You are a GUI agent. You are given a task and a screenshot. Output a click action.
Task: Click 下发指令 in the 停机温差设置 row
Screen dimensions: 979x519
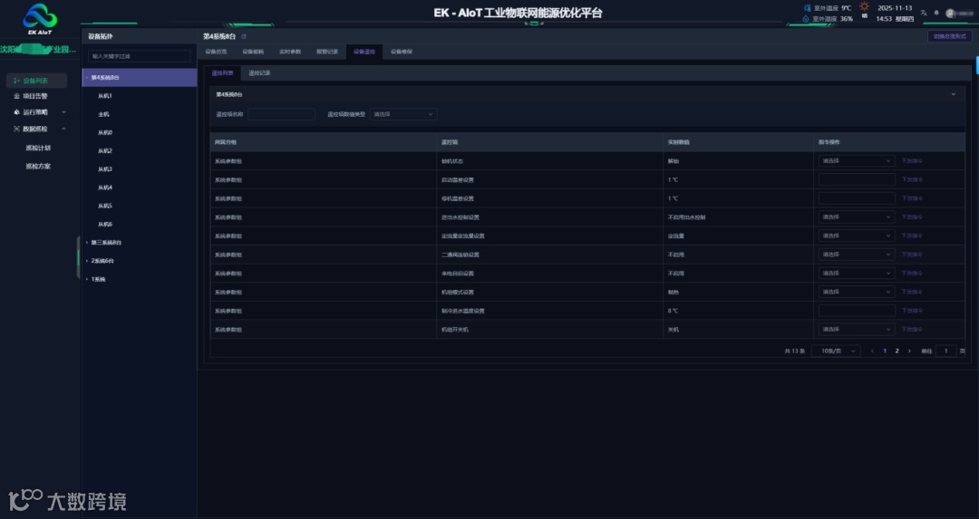coord(912,198)
